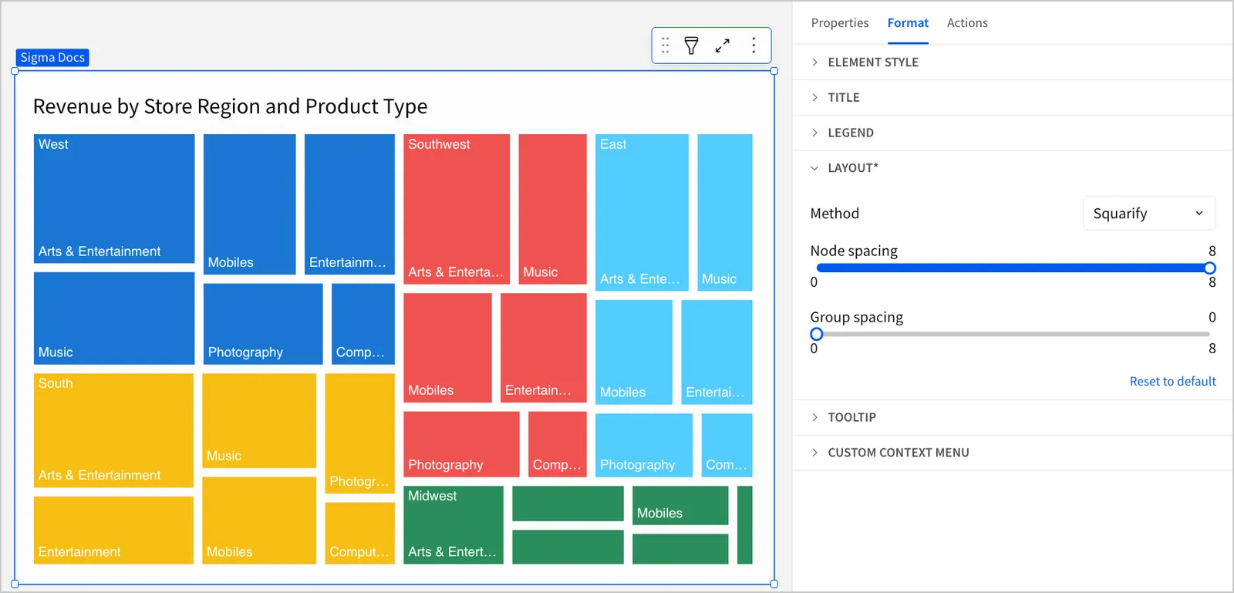Click the light blue Music tile in East
This screenshot has height=593, width=1234.
725,212
